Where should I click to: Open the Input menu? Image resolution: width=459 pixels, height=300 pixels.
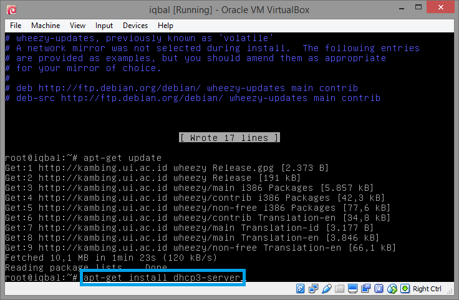click(x=104, y=26)
